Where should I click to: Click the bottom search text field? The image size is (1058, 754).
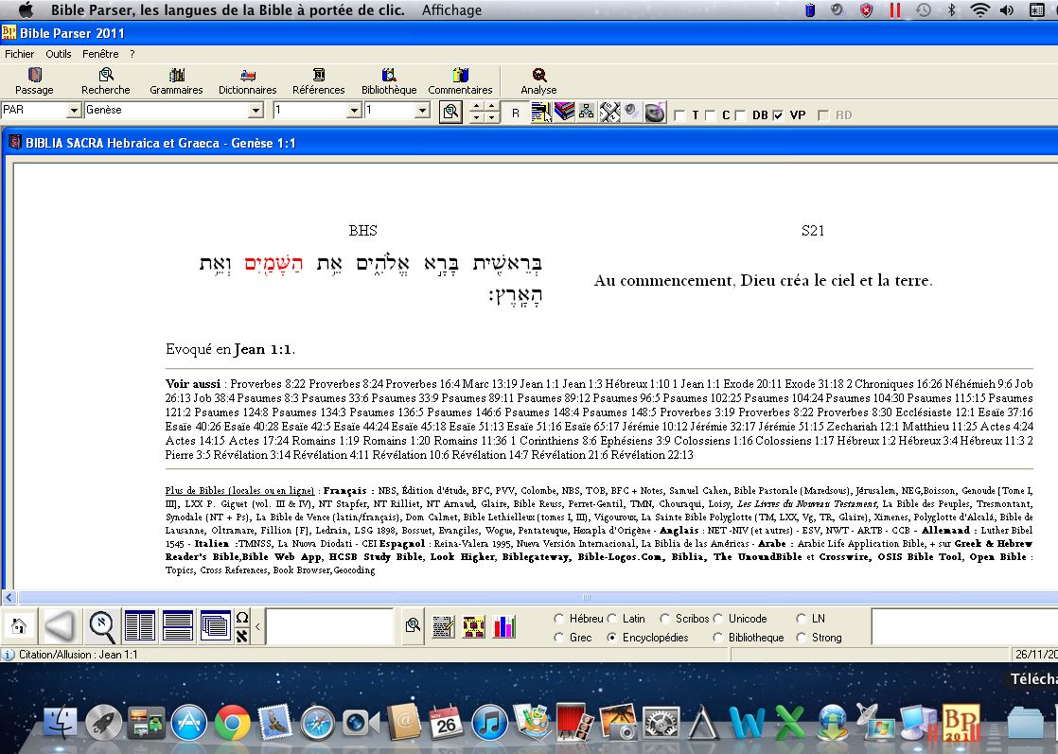(330, 626)
